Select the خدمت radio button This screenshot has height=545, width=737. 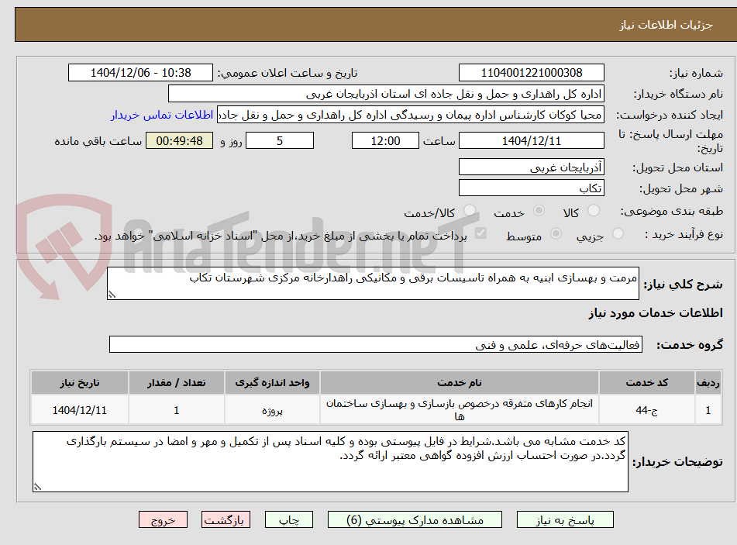[x=539, y=211]
